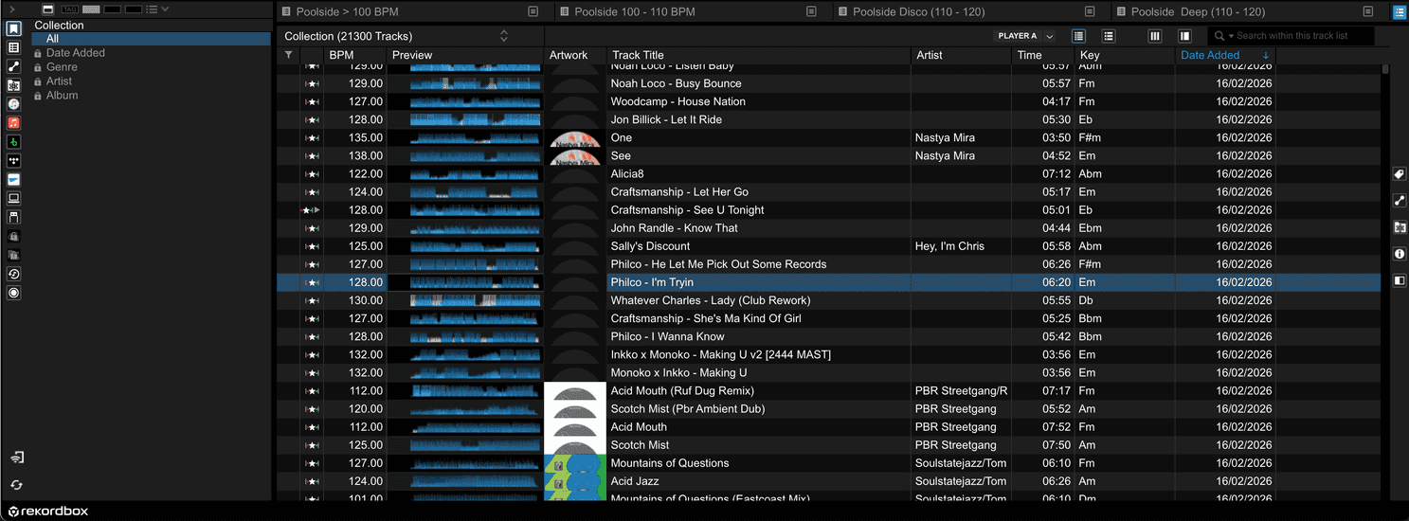Click the TAG icon in top toolbar
The height and width of the screenshot is (521, 1409).
pyautogui.click(x=69, y=9)
